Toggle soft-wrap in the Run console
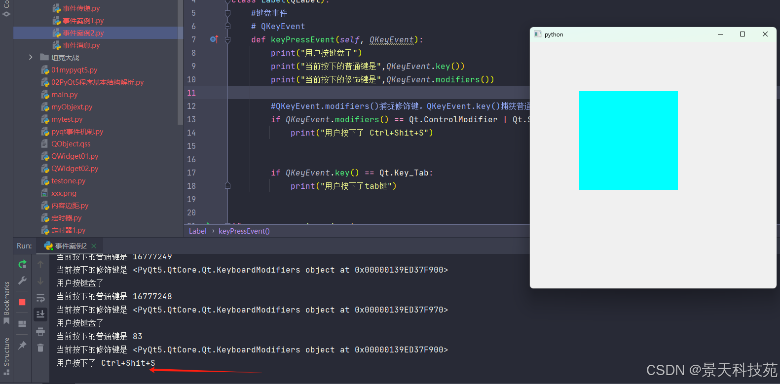 click(40, 298)
